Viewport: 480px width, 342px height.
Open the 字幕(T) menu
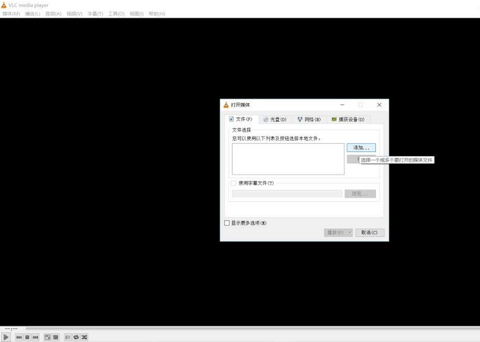click(95, 14)
